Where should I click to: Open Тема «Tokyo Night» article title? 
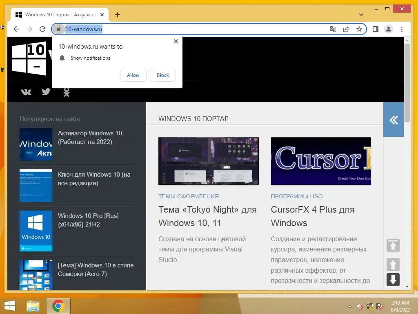click(x=207, y=216)
